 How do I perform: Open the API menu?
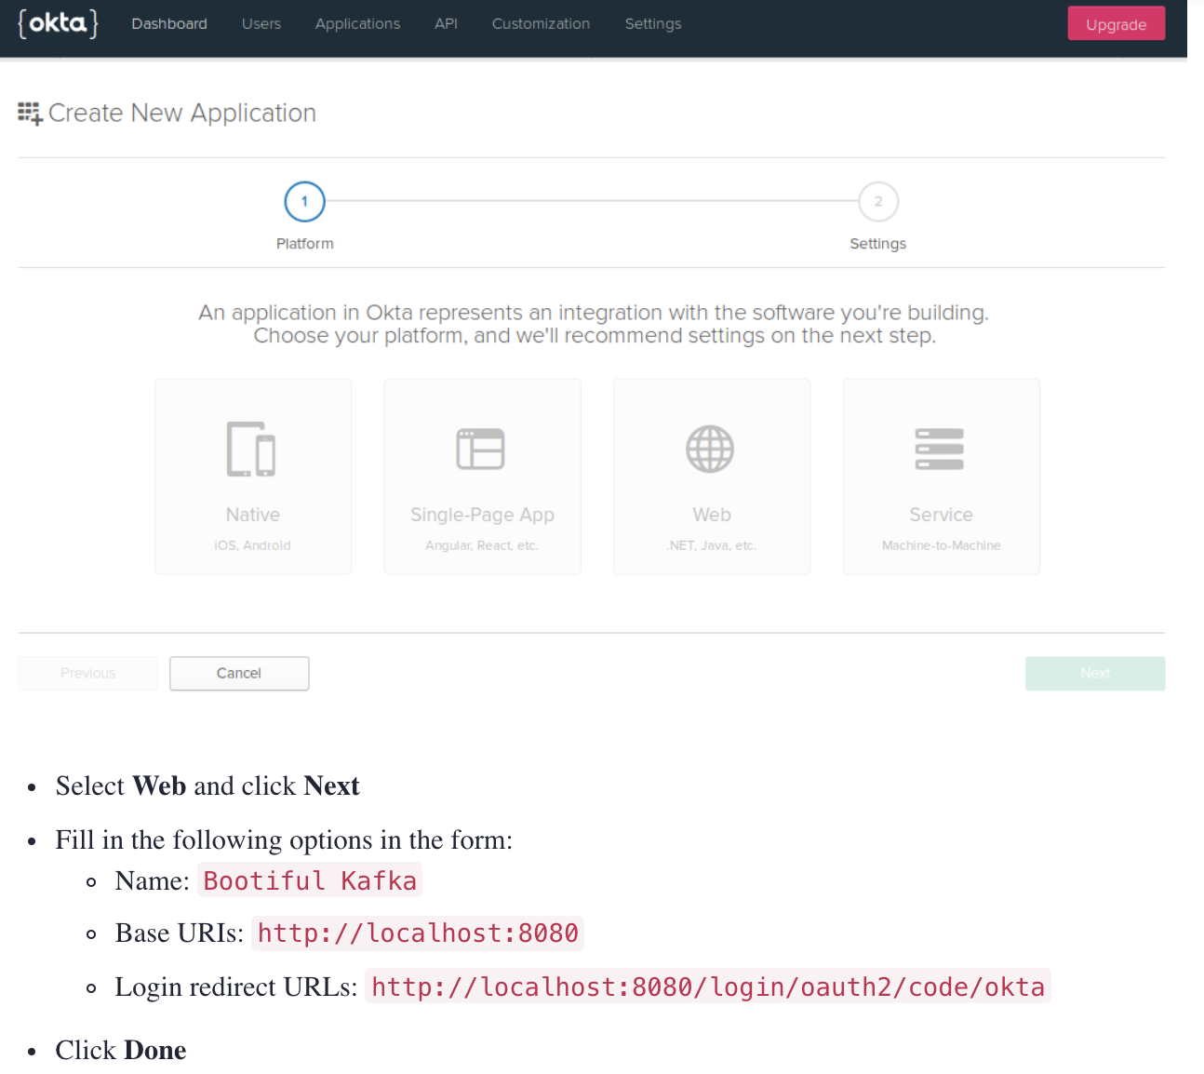click(446, 23)
